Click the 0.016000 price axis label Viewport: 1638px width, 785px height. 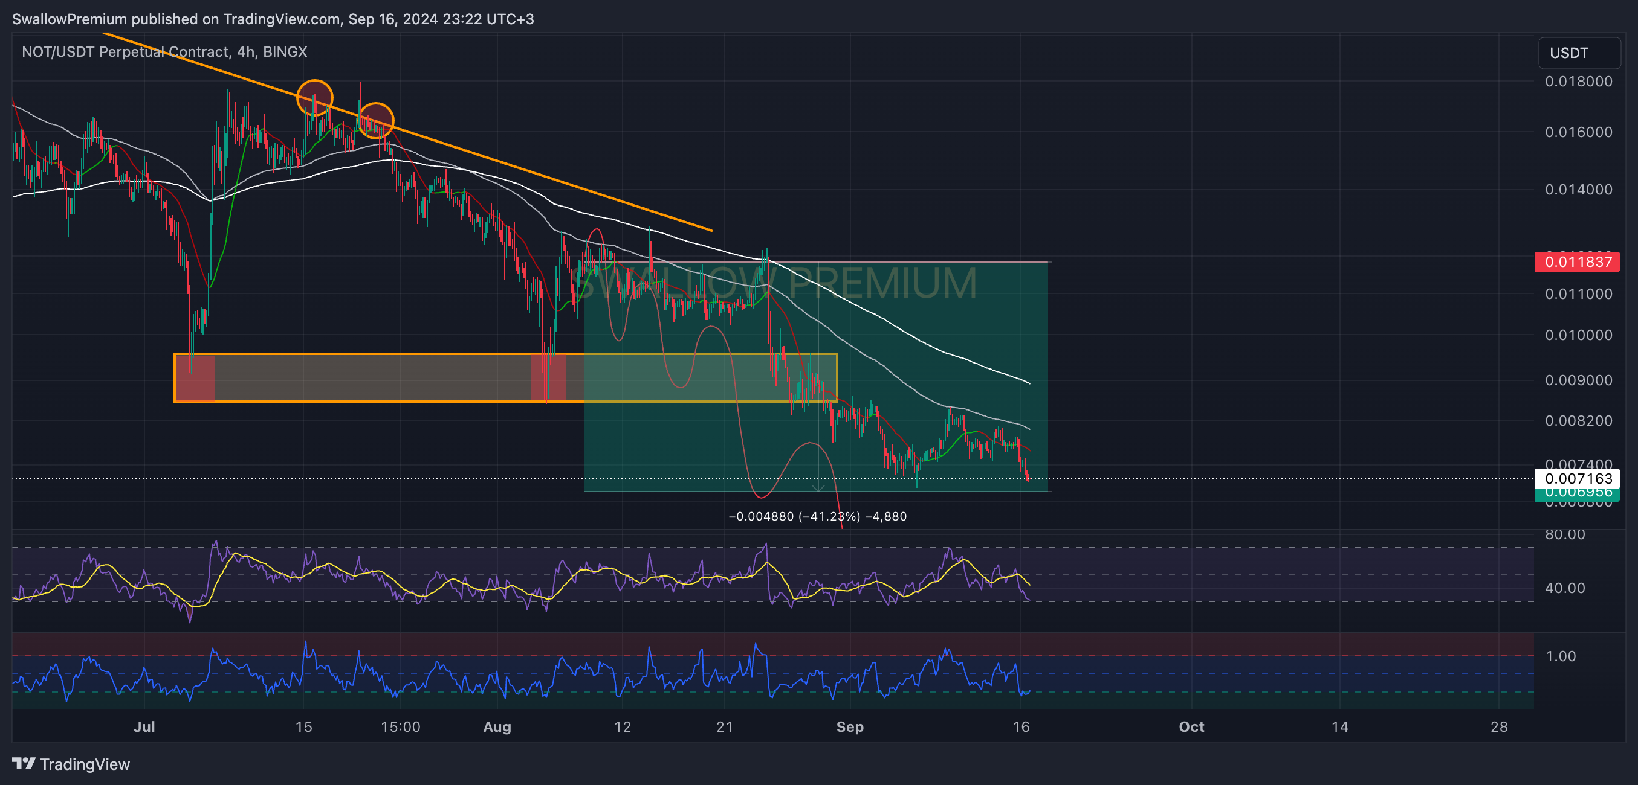(x=1578, y=132)
